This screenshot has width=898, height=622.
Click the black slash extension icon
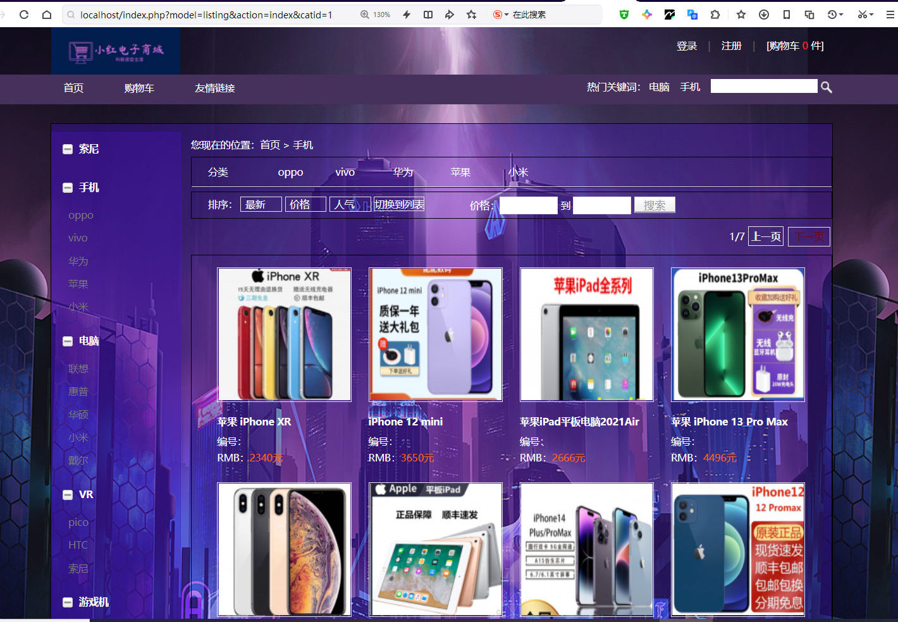669,15
